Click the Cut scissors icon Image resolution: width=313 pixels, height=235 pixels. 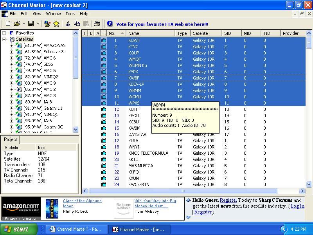pos(68,23)
